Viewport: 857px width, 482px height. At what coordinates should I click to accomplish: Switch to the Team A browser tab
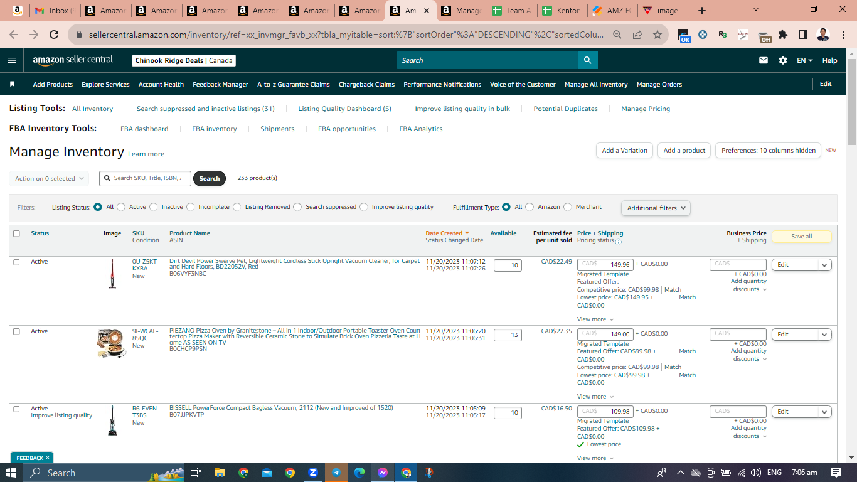tap(513, 11)
